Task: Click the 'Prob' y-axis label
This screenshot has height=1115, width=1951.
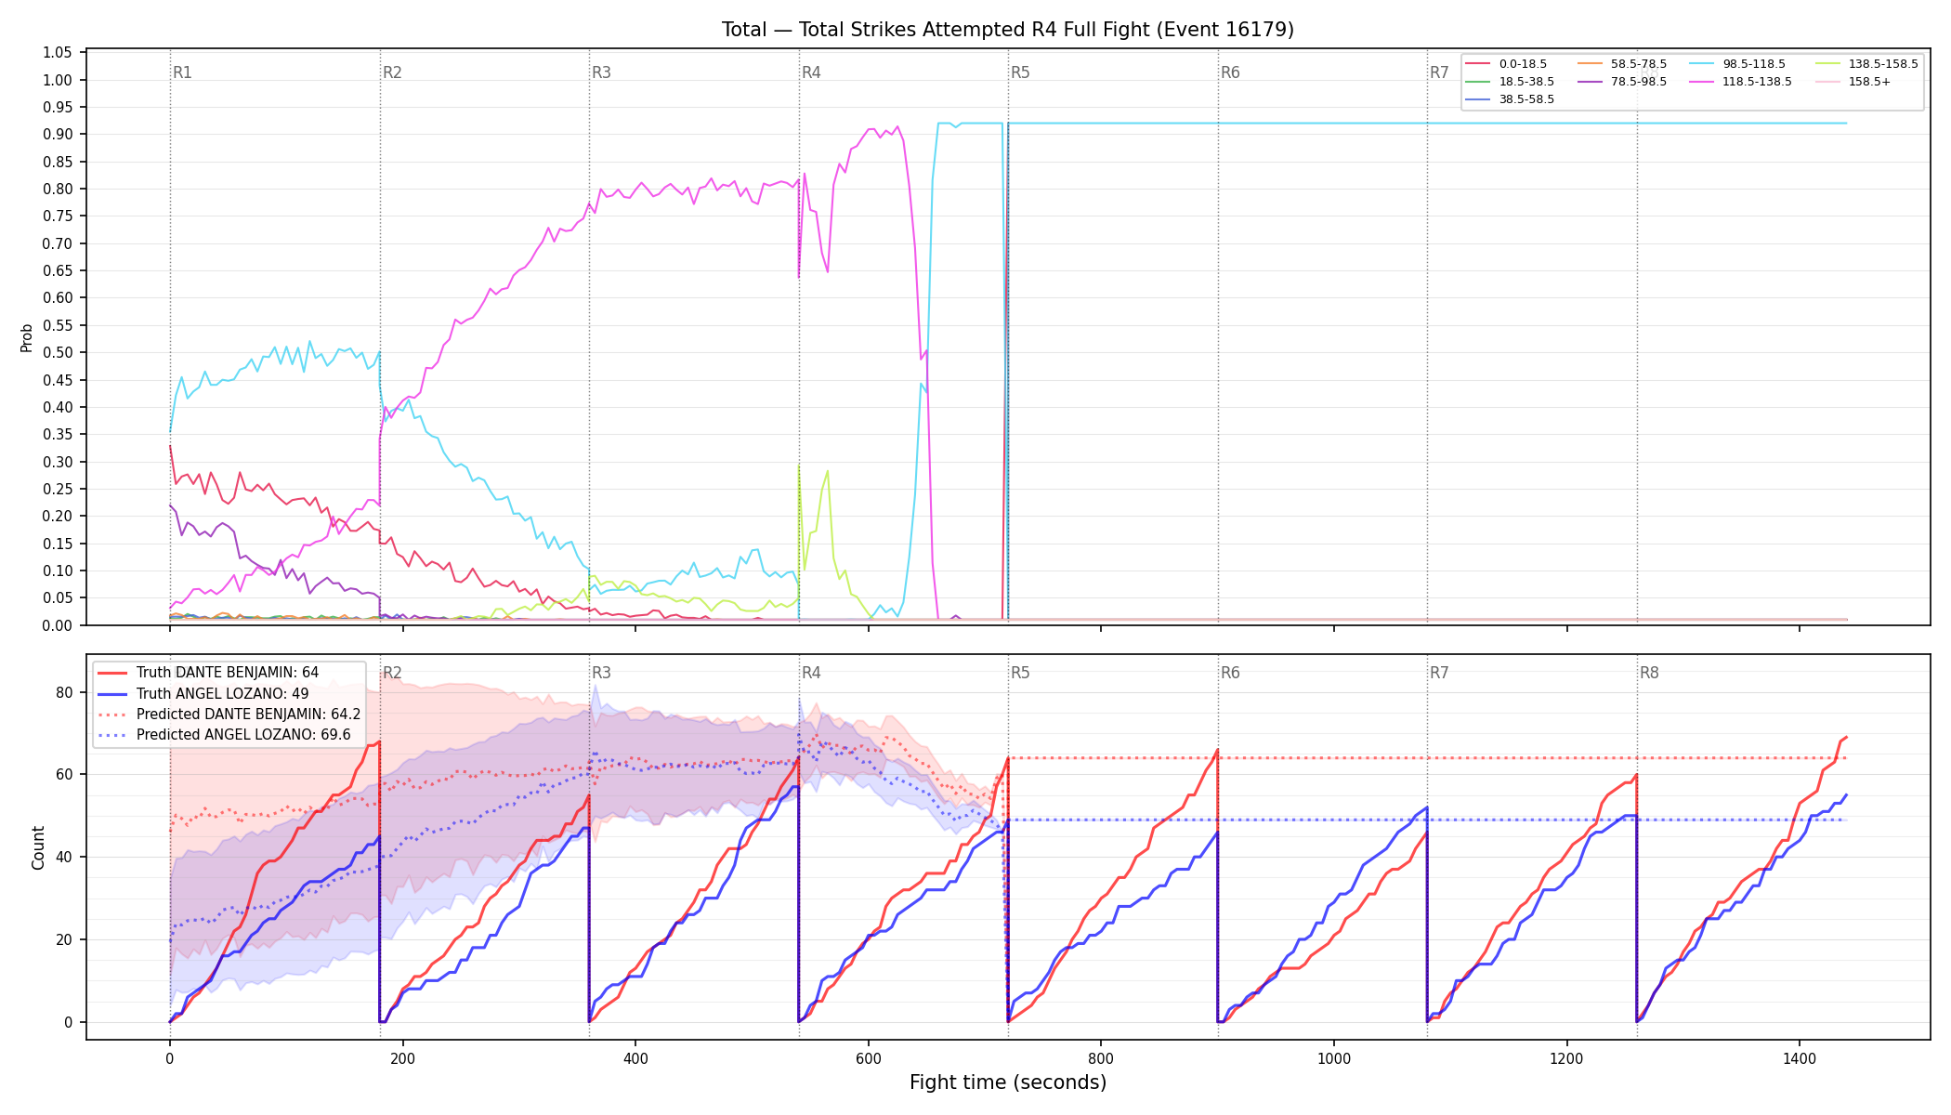Action: (x=27, y=337)
